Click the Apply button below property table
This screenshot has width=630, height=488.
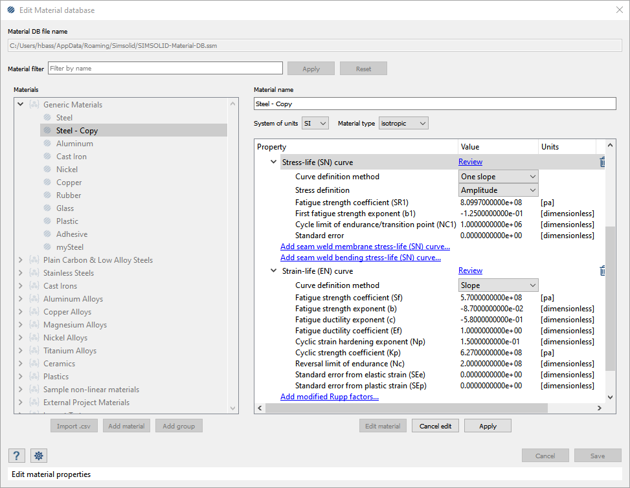tap(488, 426)
